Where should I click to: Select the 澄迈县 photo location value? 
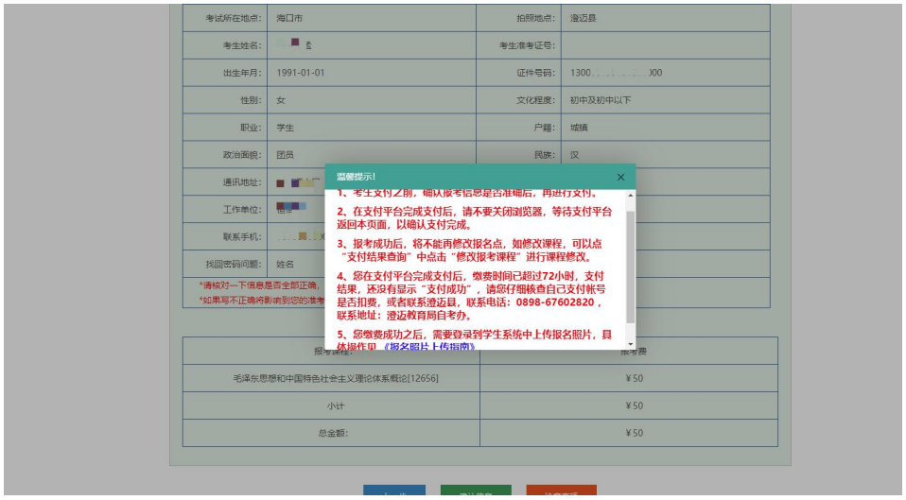[583, 18]
